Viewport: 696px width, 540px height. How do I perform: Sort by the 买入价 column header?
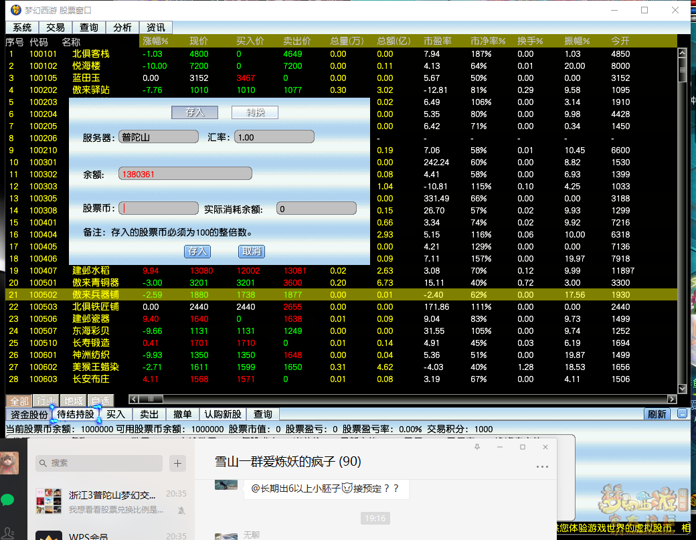250,41
